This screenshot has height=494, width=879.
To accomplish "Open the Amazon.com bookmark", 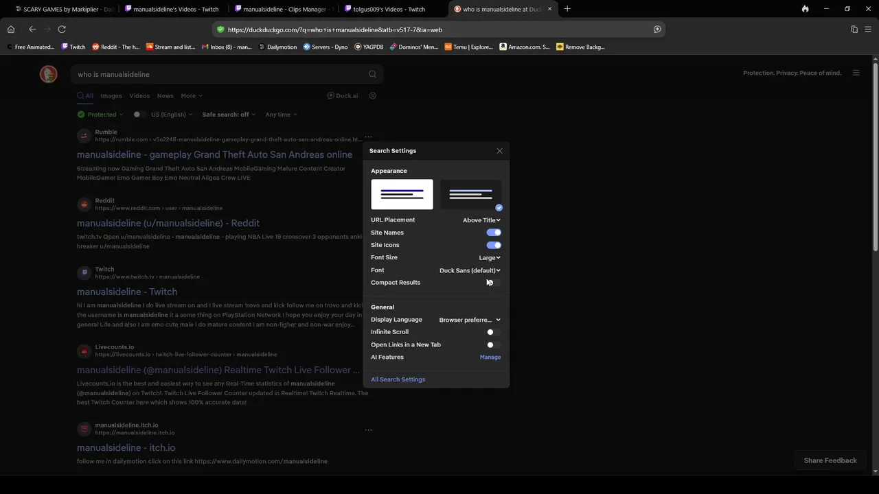I will point(525,47).
